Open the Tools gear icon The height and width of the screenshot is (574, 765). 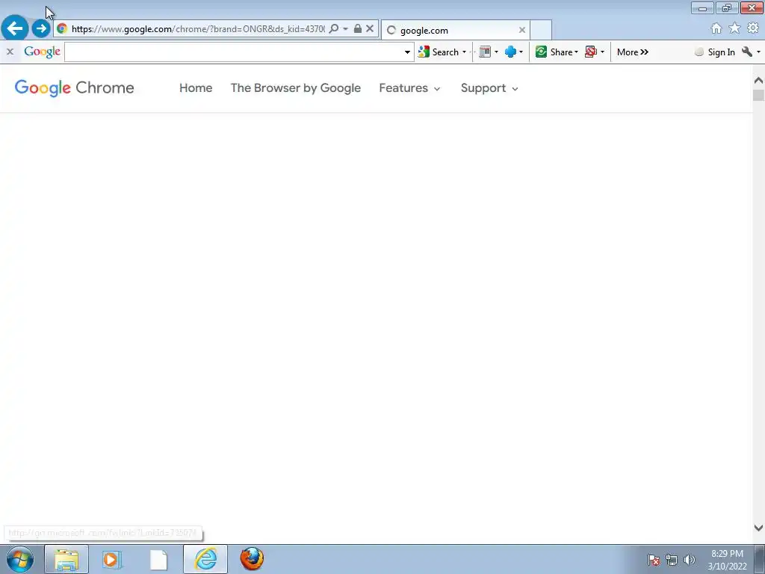(x=753, y=28)
